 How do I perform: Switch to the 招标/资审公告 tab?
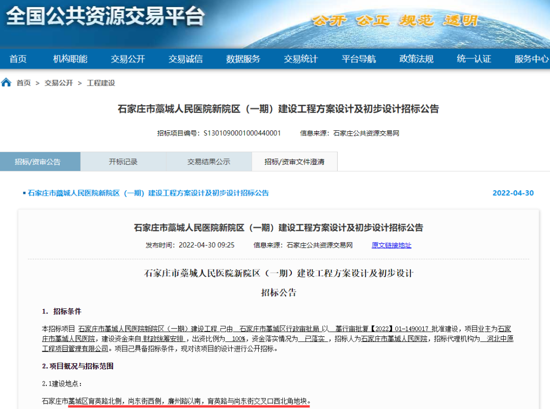tap(40, 162)
